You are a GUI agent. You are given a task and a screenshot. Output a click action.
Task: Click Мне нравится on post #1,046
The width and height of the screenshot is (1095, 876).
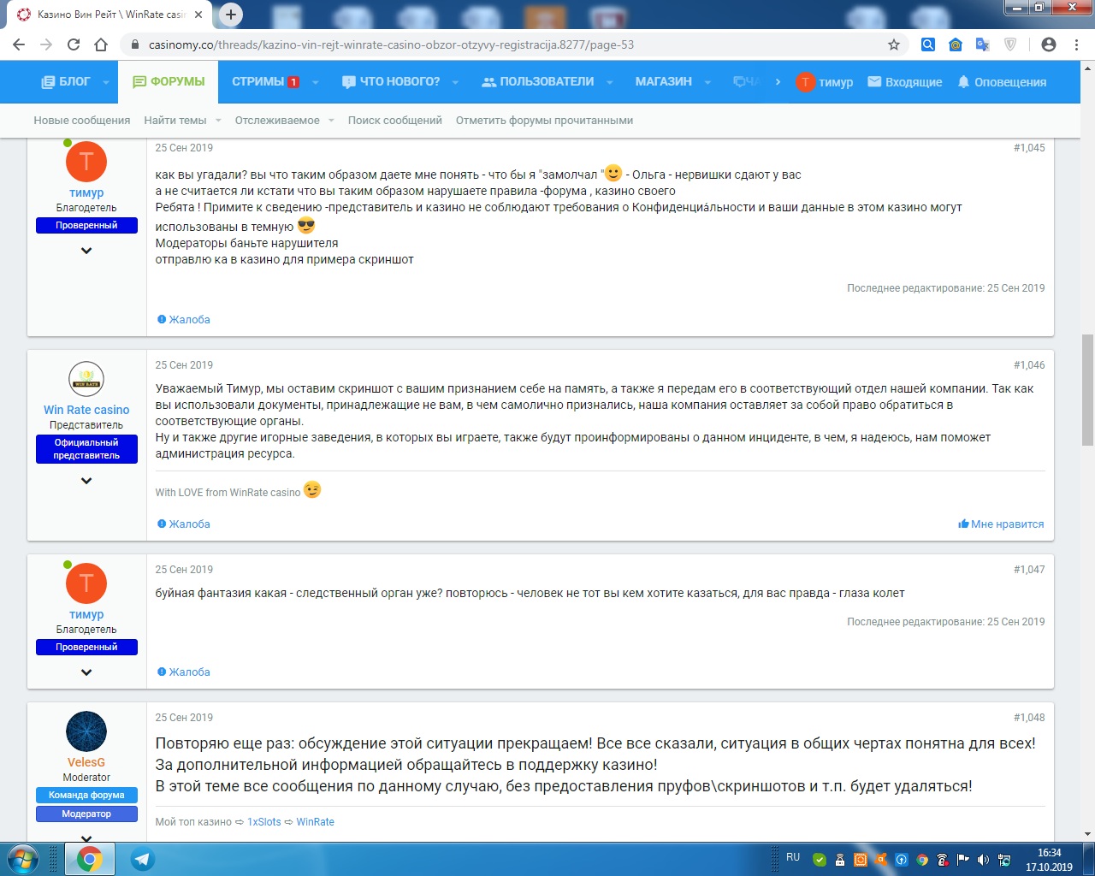(x=1001, y=524)
